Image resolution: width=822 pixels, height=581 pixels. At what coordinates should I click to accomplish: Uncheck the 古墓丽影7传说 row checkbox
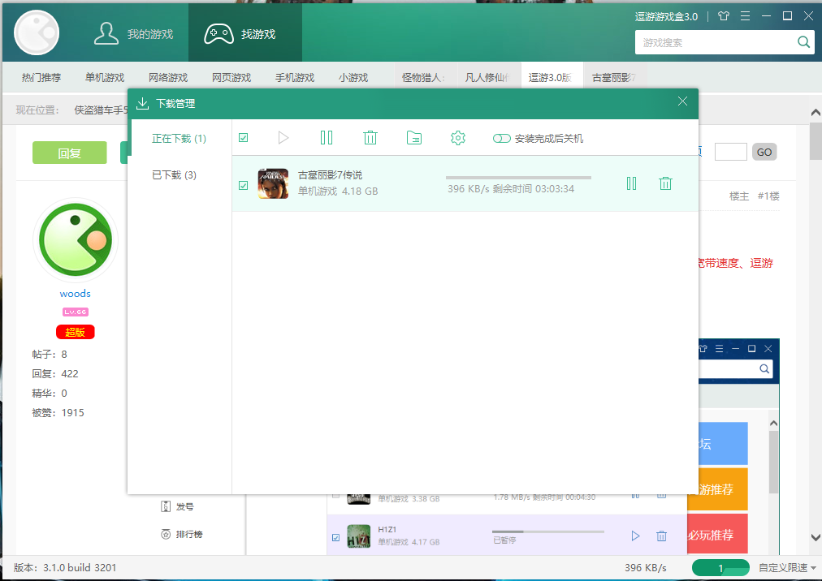pos(243,185)
